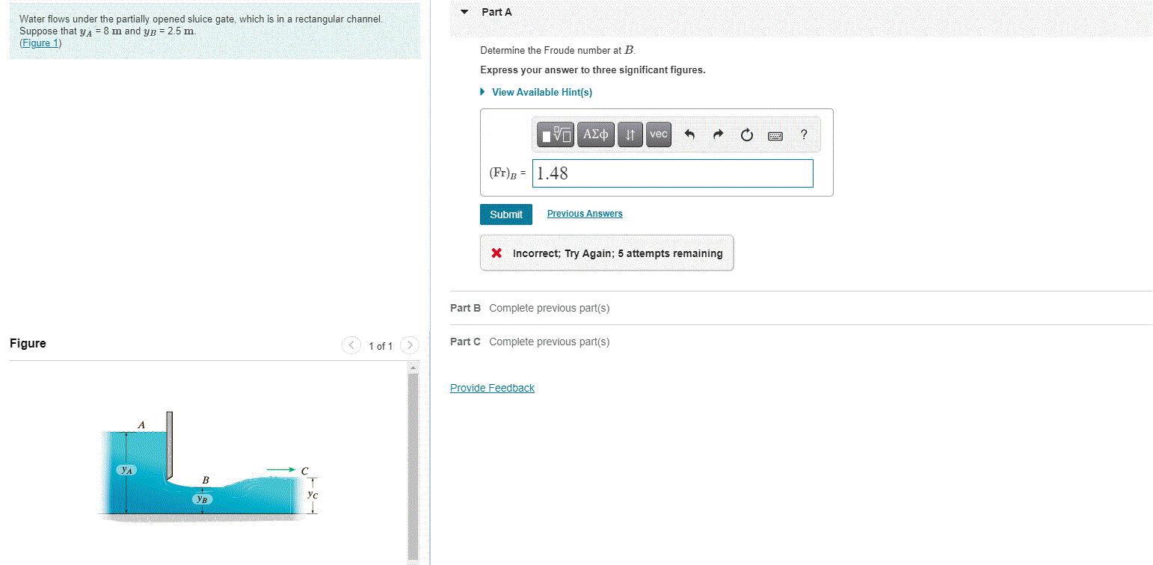Open the keyboard shortcuts icon
The height and width of the screenshot is (565, 1153).
pyautogui.click(x=775, y=136)
